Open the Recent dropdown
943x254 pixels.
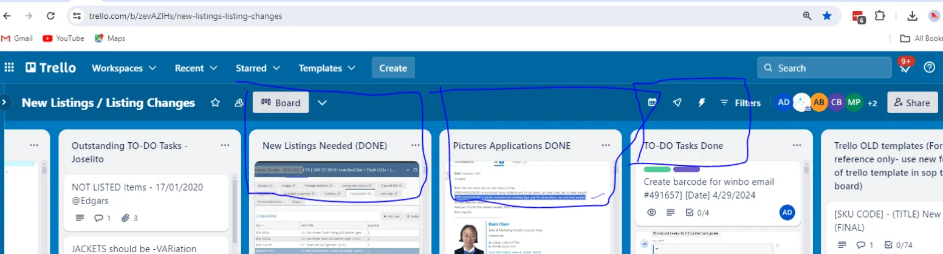(x=196, y=68)
